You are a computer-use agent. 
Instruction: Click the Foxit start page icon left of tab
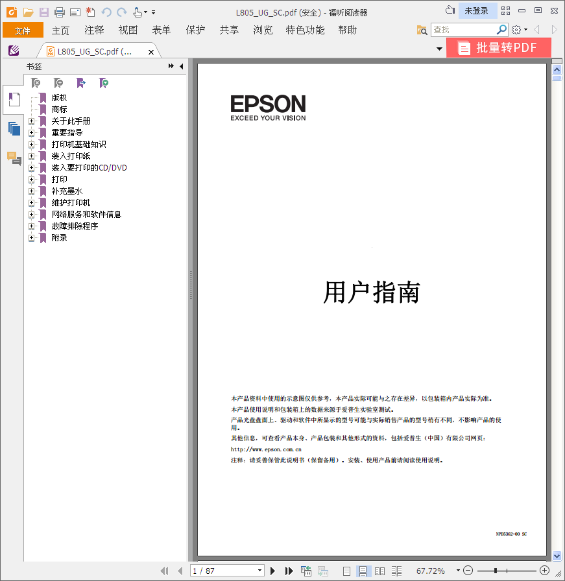tap(14, 51)
